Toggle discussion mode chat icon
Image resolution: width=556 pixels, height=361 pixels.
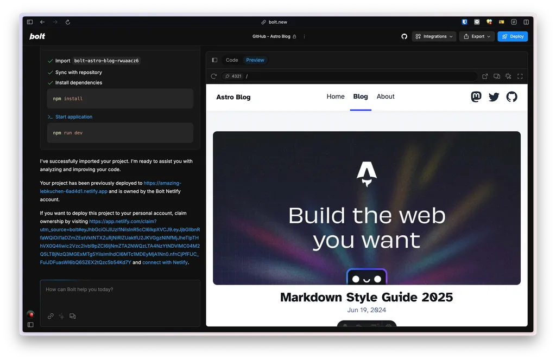pyautogui.click(x=73, y=316)
